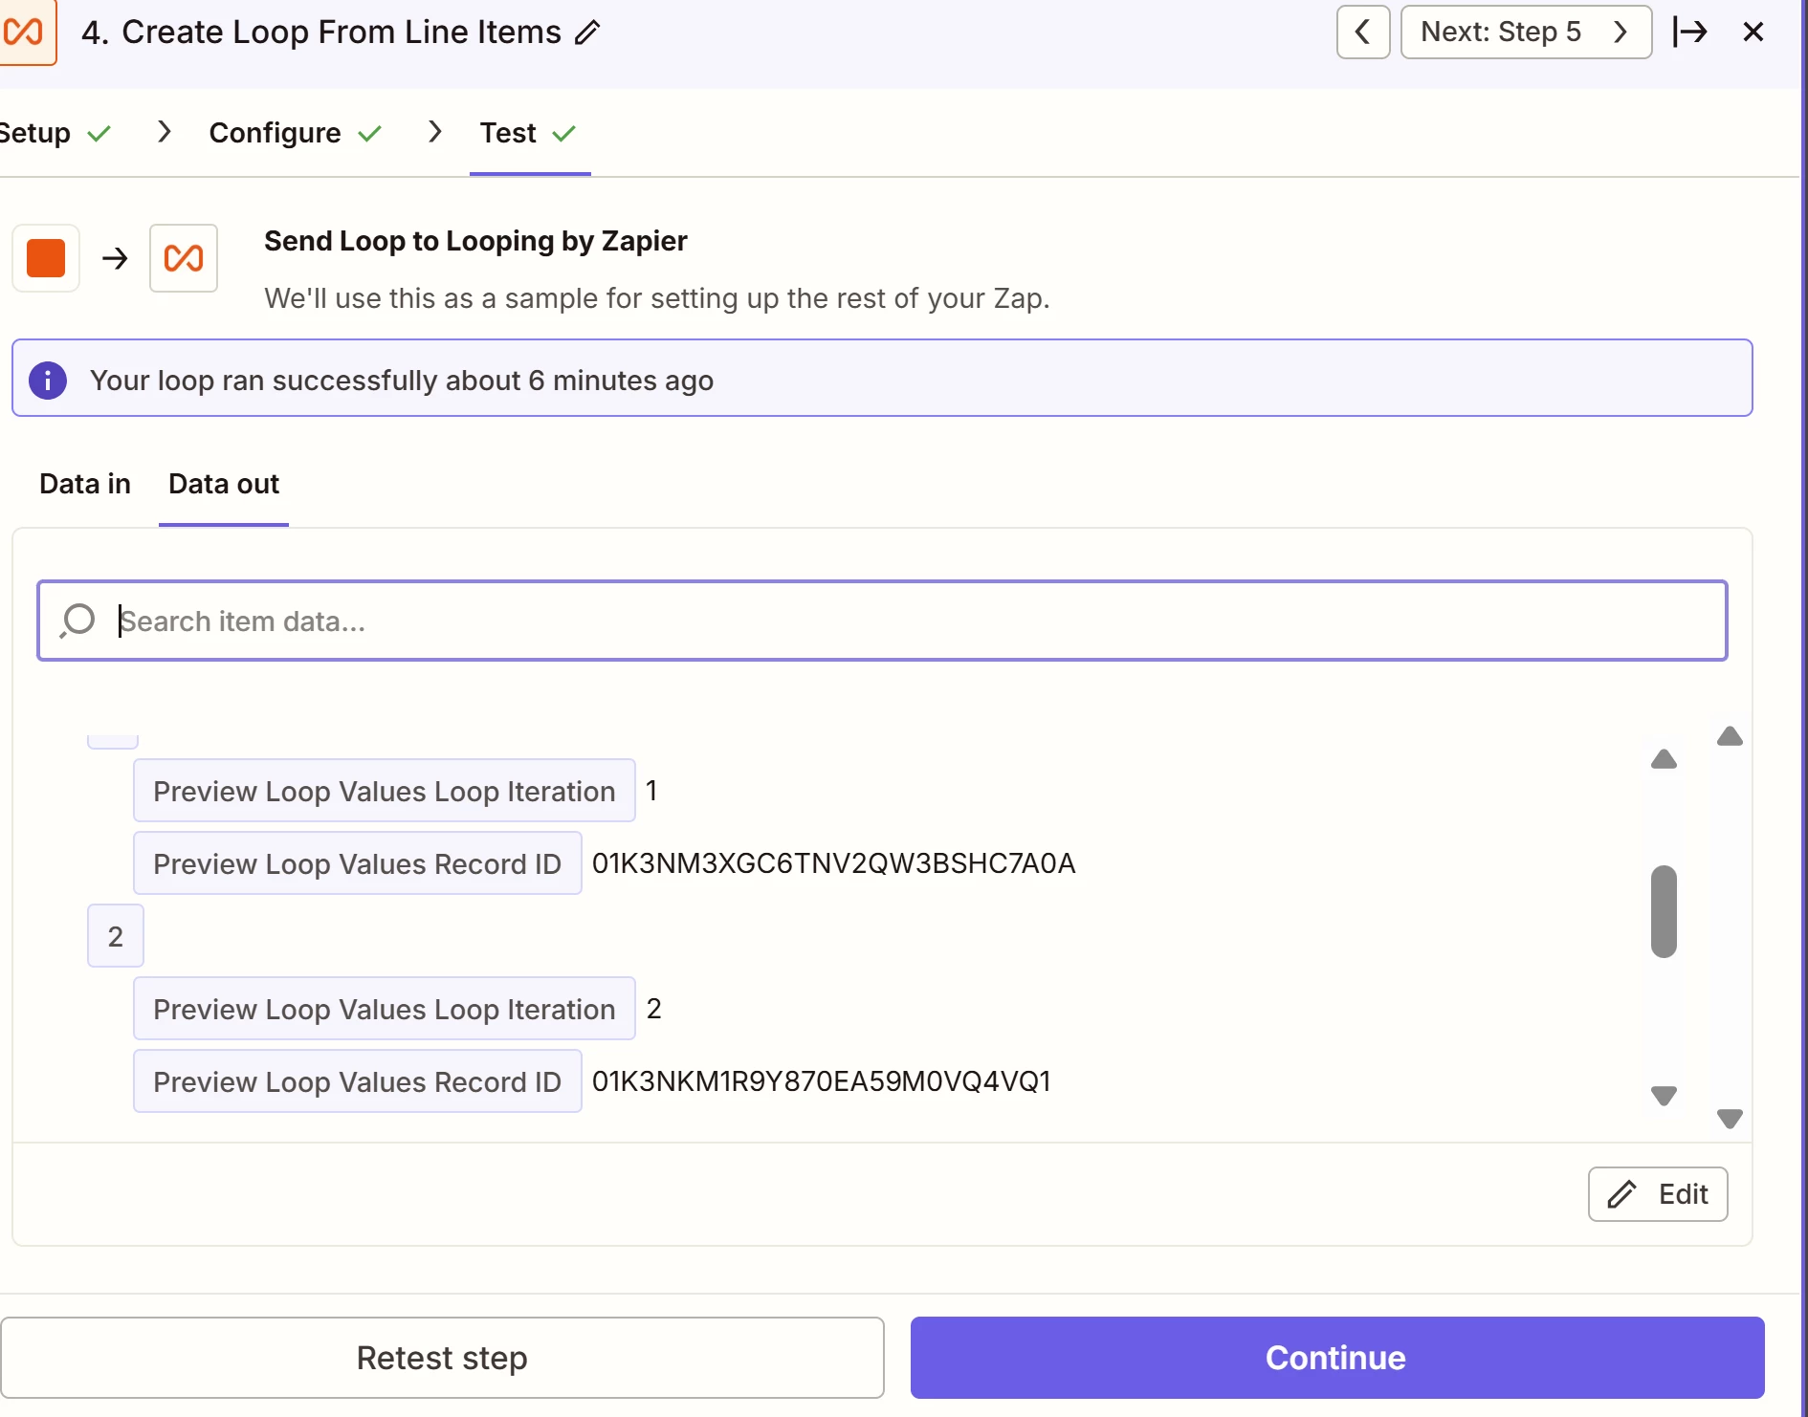Click chevron between Setup and Configure
Screen dimensions: 1808x1417
[x=165, y=131]
